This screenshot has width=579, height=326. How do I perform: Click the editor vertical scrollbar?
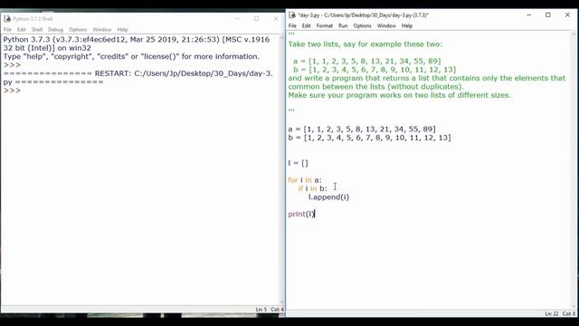coord(574,170)
